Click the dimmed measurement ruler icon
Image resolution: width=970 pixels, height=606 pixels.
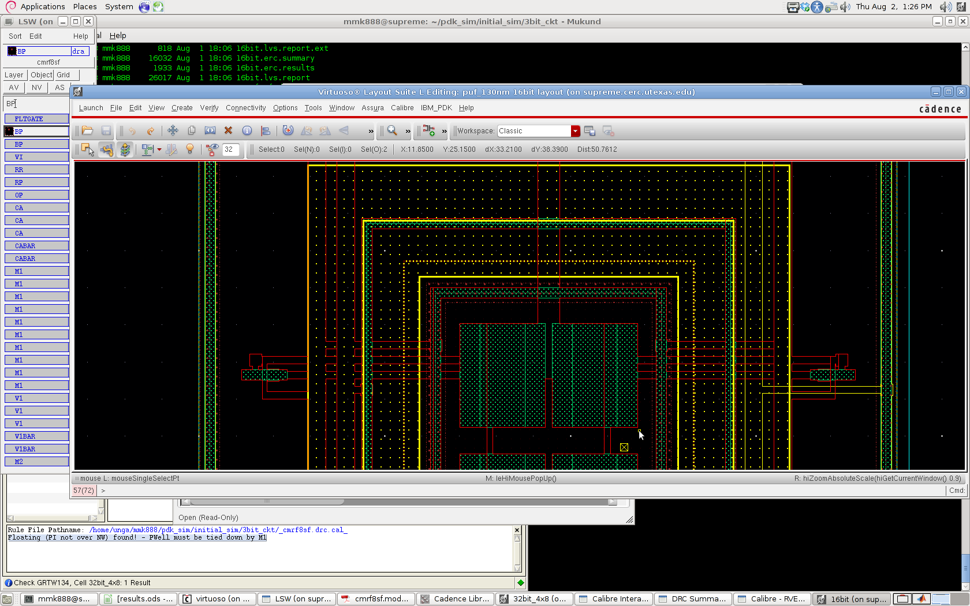point(171,149)
